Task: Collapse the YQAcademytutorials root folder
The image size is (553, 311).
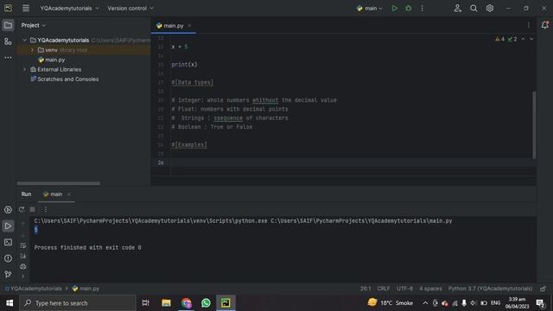Action: coord(25,41)
